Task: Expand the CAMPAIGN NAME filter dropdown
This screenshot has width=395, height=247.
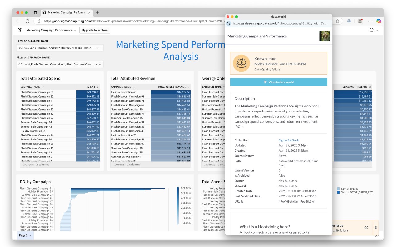Action: [x=100, y=64]
